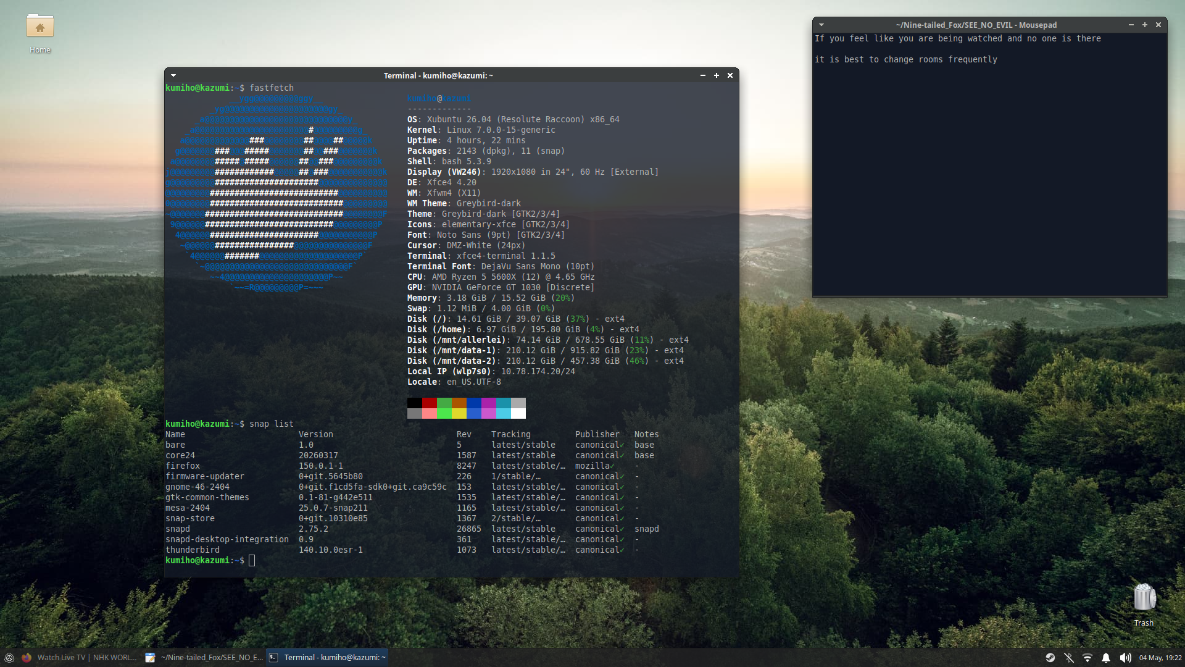The image size is (1185, 667).
Task: Switch to the Terminal taskbar button
Action: (x=327, y=658)
